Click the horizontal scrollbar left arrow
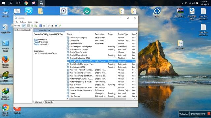The height and width of the screenshot is (118, 211). click(67, 99)
